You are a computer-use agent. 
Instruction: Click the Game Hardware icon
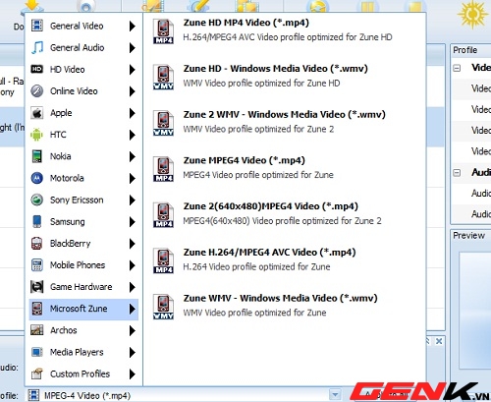(x=37, y=287)
